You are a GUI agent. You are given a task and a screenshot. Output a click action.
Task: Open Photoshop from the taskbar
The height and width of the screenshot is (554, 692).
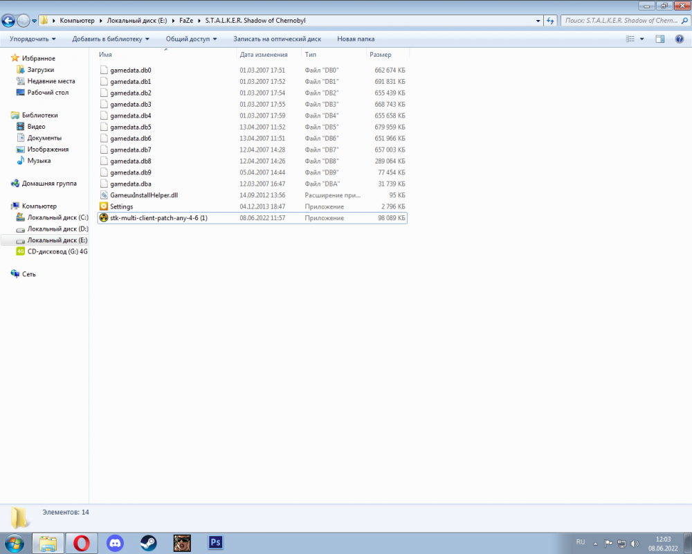click(215, 542)
